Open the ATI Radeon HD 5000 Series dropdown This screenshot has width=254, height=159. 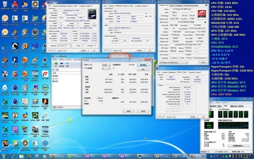coord(174,62)
